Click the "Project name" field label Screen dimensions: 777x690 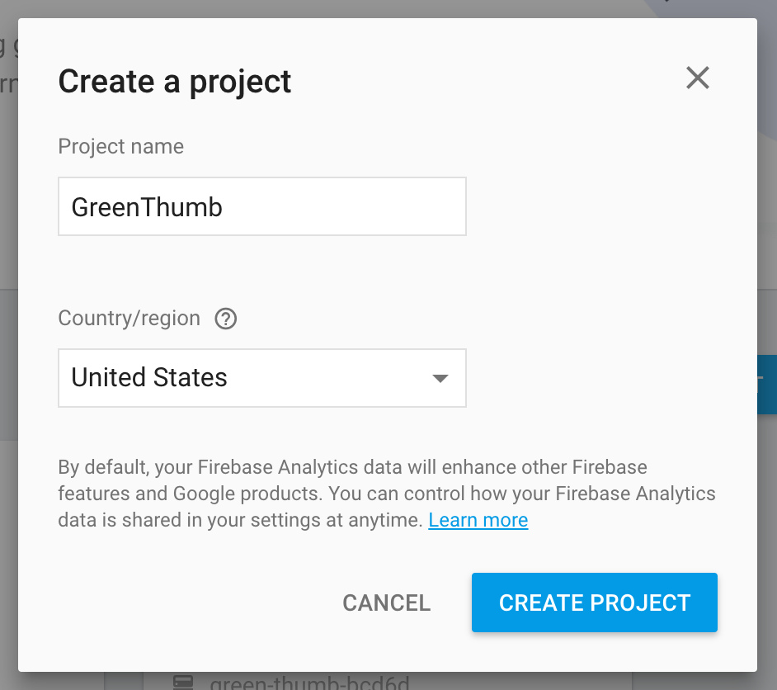[x=120, y=146]
